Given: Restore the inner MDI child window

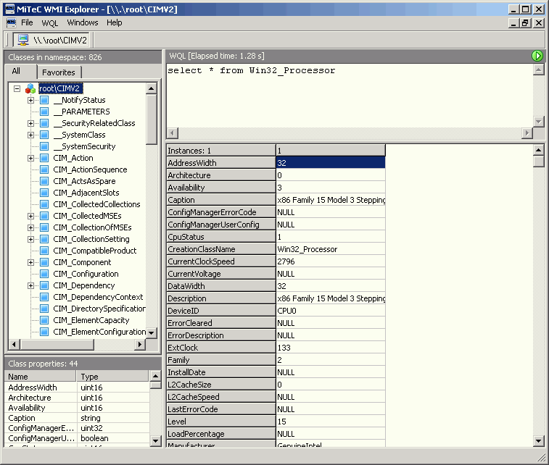Looking at the screenshot, I should (525, 23).
